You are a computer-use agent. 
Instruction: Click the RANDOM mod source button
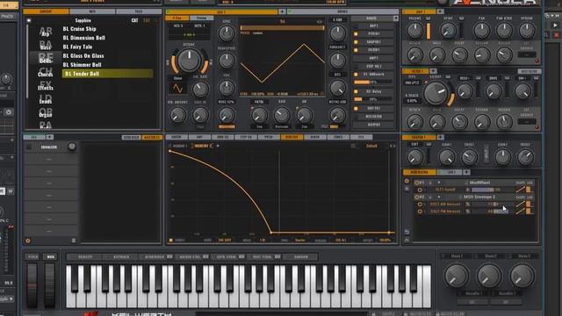click(x=301, y=257)
